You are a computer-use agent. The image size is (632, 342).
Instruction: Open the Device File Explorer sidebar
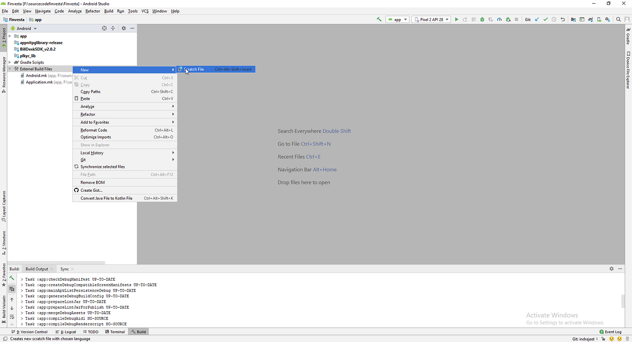(628, 70)
